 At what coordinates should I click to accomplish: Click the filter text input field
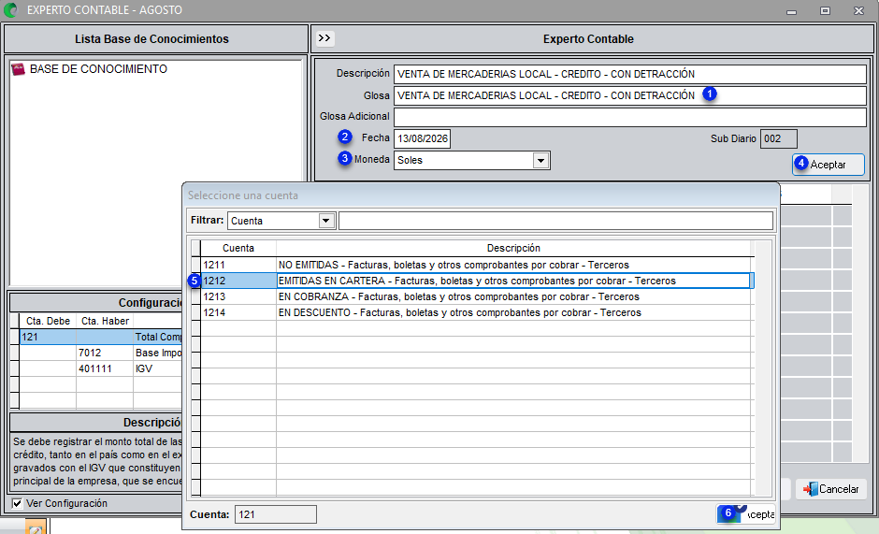555,221
